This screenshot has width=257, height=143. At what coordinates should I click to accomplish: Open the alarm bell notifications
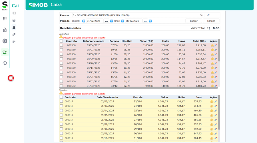click(5, 52)
